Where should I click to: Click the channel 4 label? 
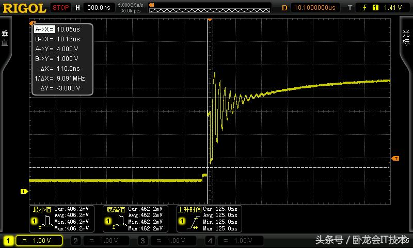210,241
